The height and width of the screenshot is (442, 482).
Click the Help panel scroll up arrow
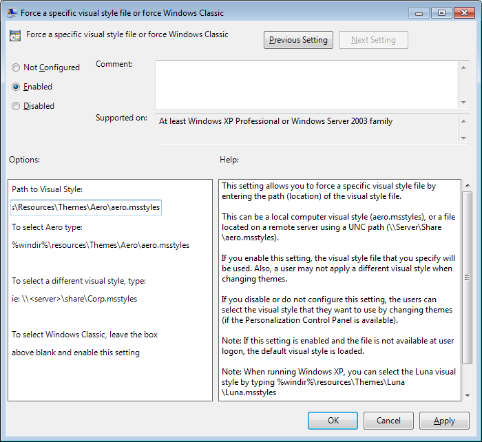[x=468, y=186]
